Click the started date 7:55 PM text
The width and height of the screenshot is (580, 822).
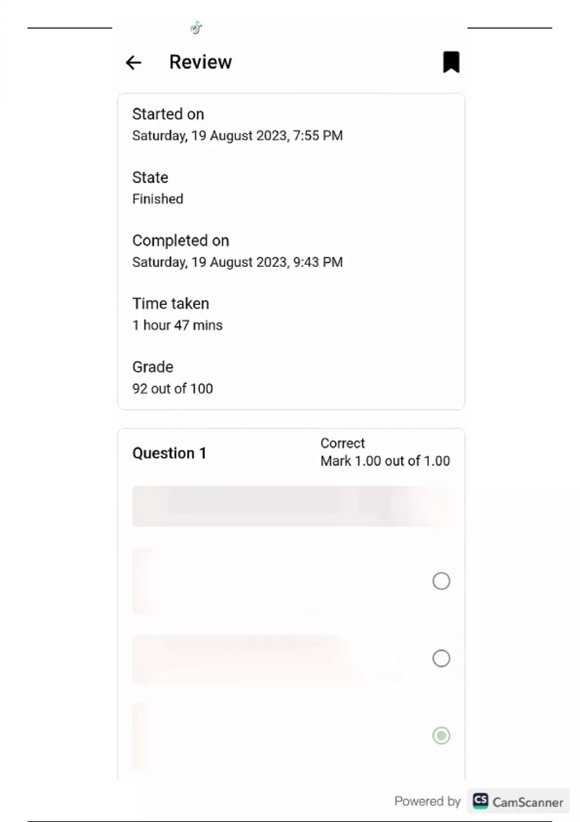[237, 136]
